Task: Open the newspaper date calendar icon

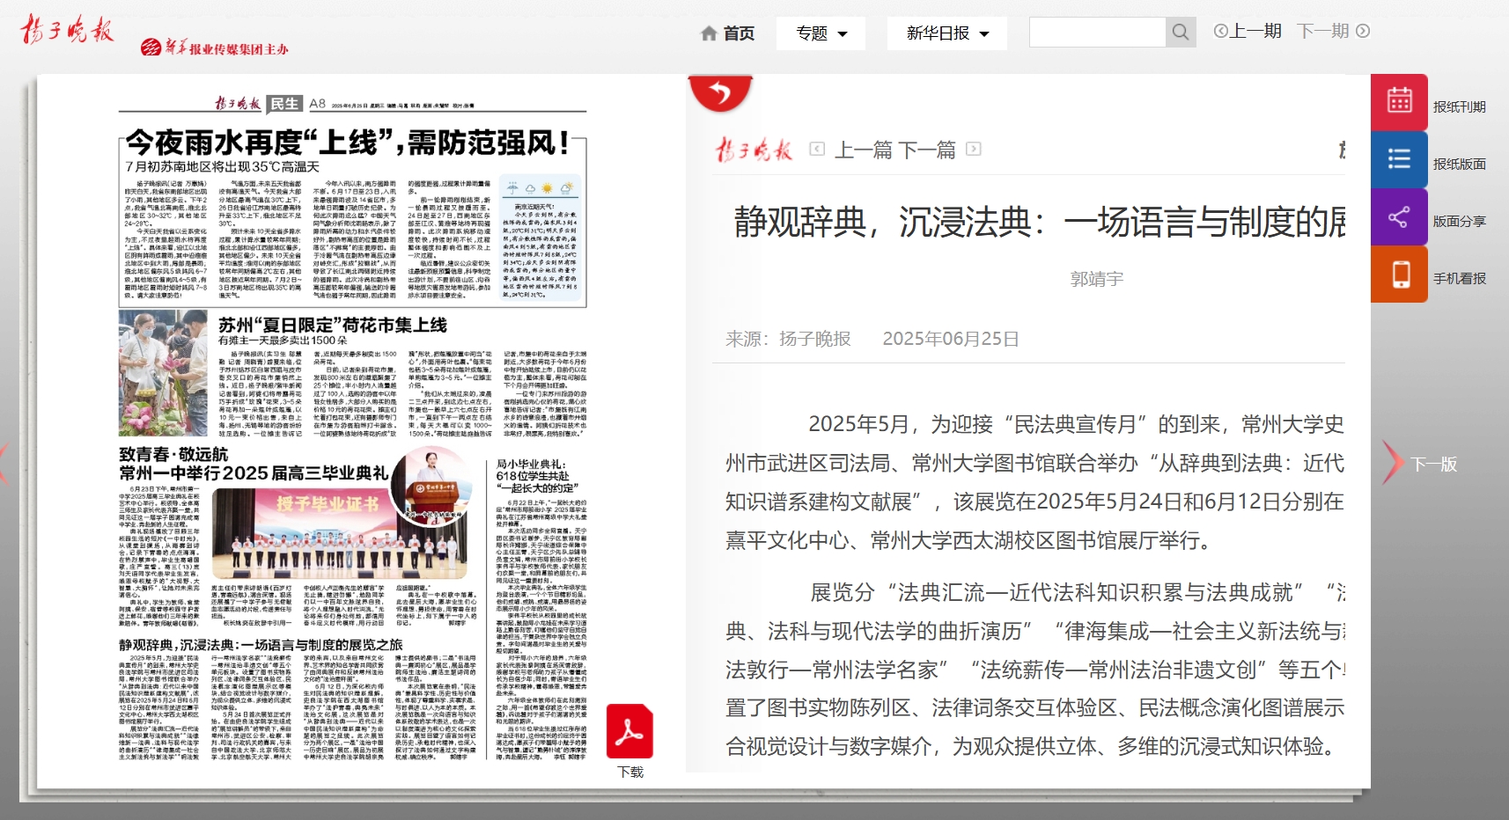Action: pyautogui.click(x=1399, y=102)
